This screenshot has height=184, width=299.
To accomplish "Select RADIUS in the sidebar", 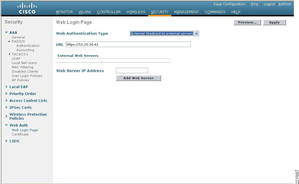I will [18, 41].
